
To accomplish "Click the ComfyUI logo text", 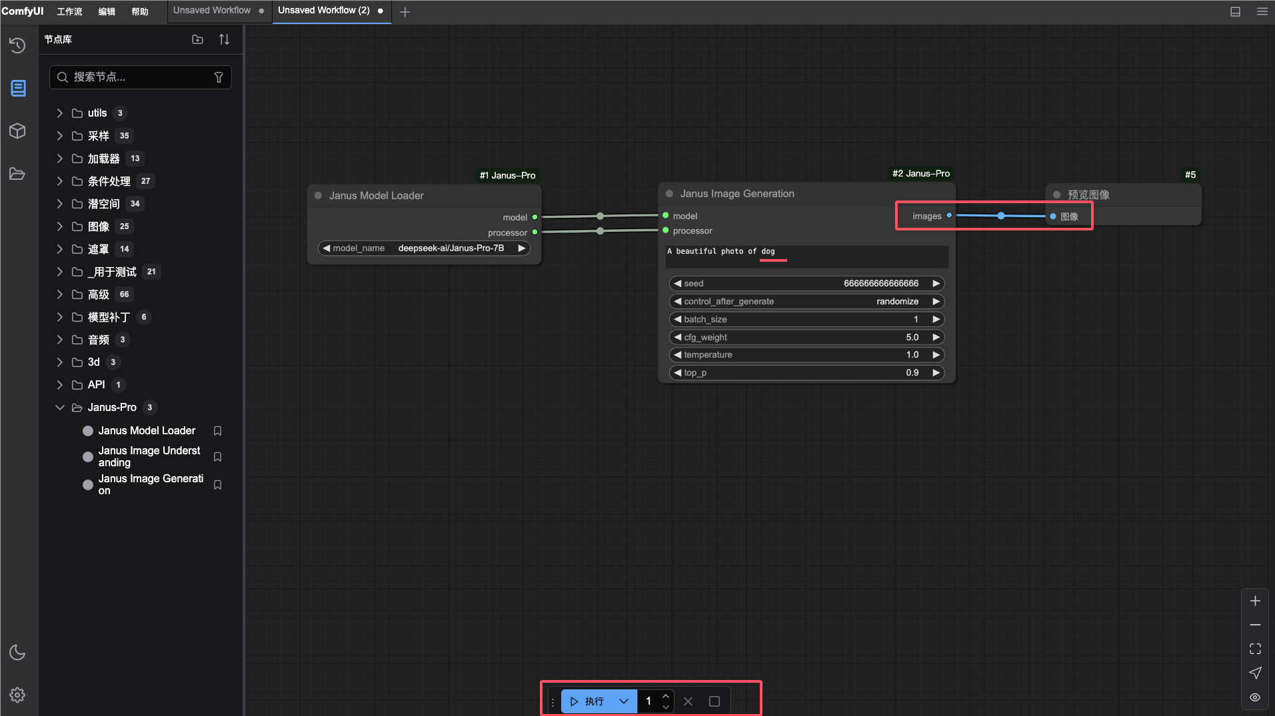I will click(23, 11).
